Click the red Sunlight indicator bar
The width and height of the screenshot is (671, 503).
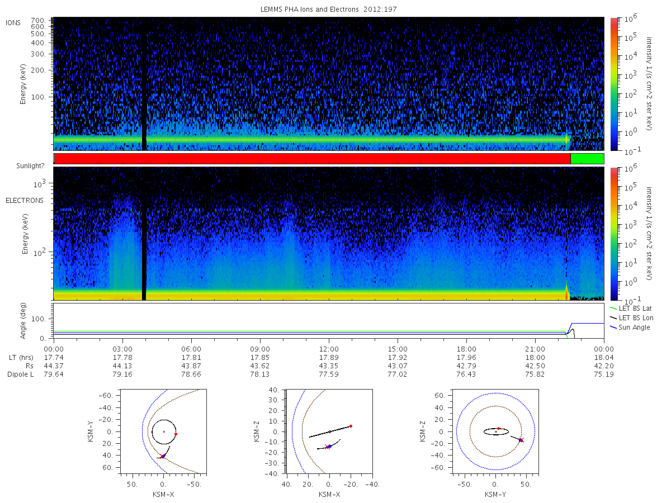pyautogui.click(x=312, y=159)
